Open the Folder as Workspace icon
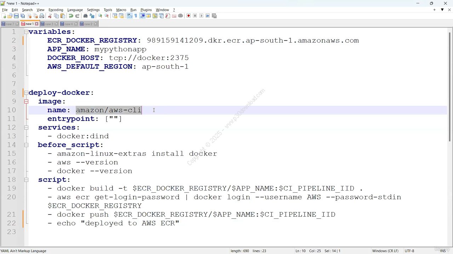453x254 pixels. pos(174,16)
